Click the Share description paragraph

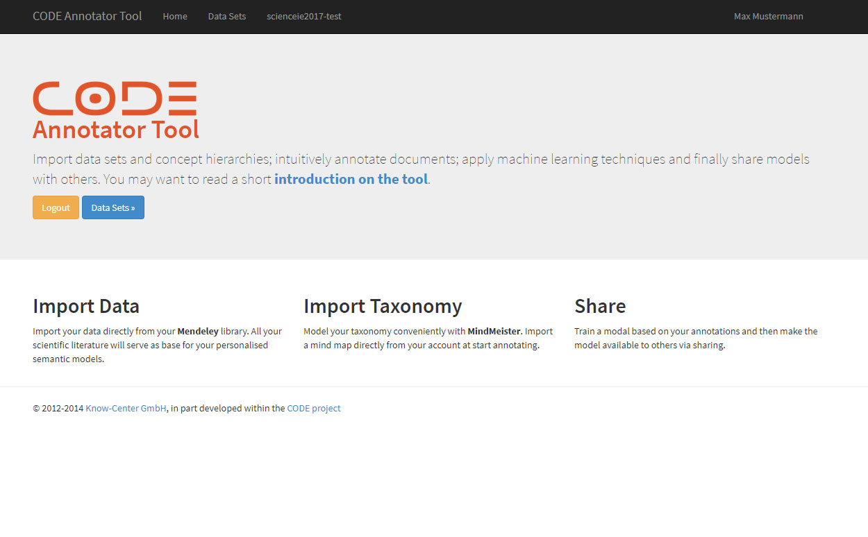point(696,339)
